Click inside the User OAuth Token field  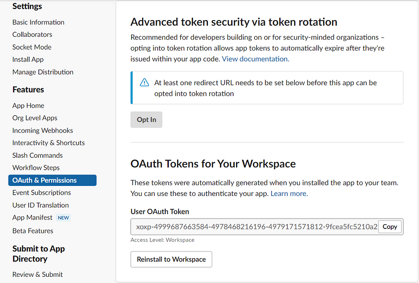click(x=254, y=227)
